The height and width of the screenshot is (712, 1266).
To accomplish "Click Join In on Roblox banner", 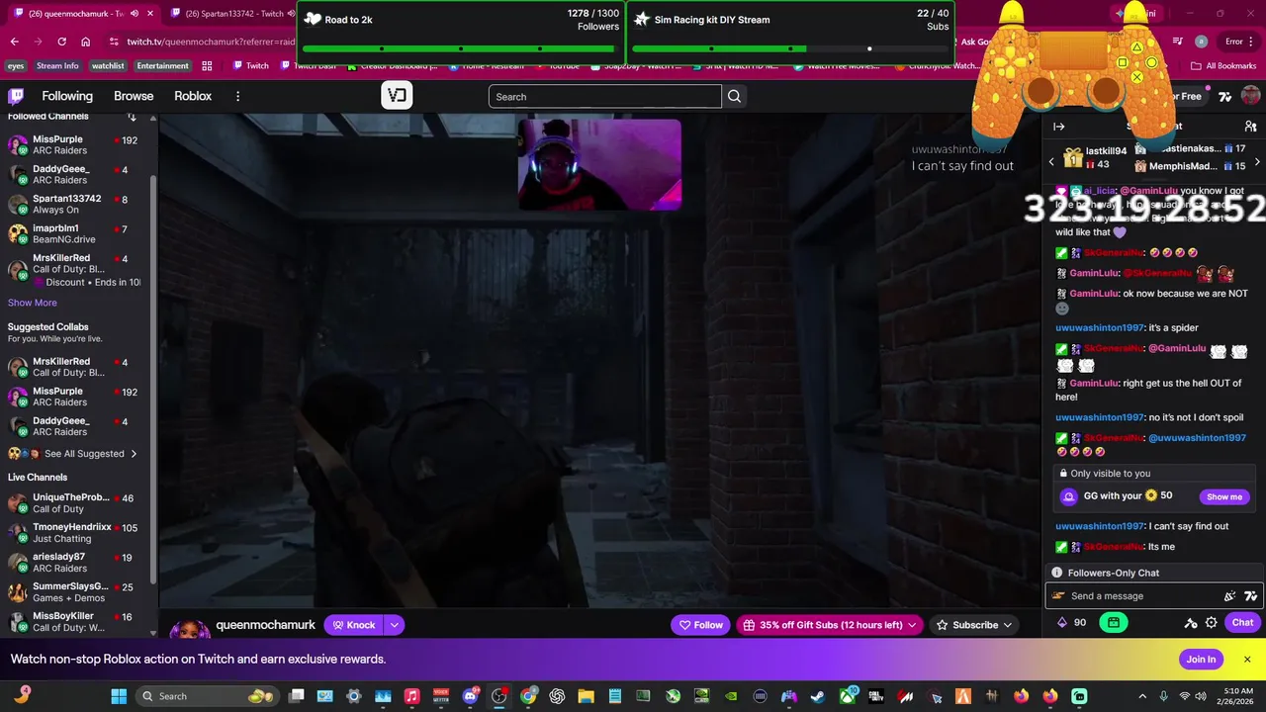I will click(1201, 660).
